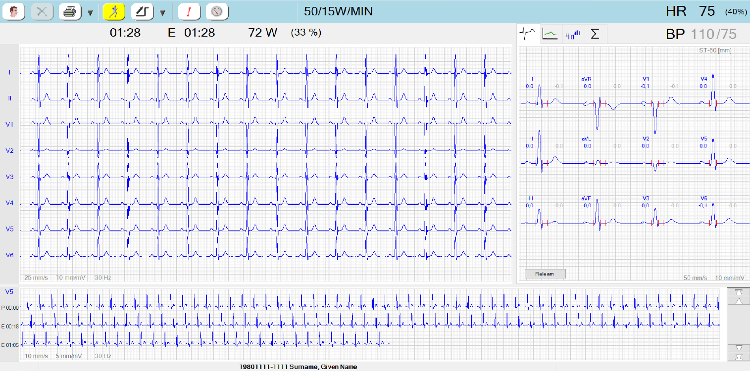750x371 pixels.
Task: Click the printer icon in toolbar
Action: [70, 12]
